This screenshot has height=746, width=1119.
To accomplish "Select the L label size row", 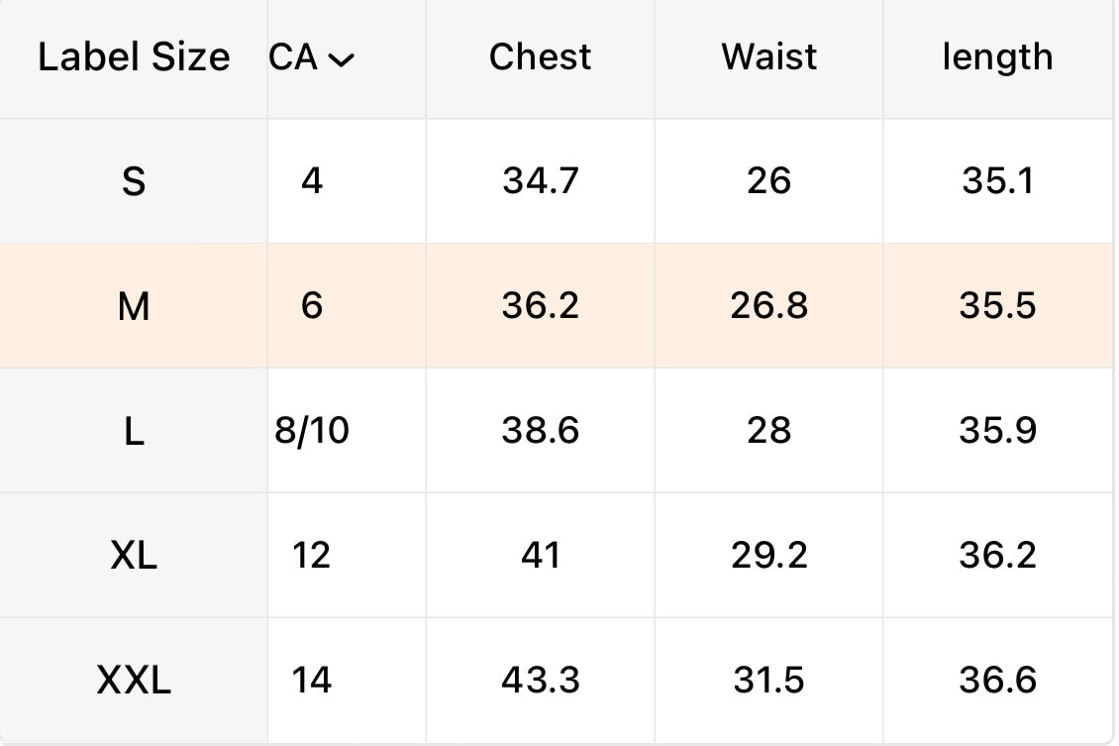I will [134, 431].
